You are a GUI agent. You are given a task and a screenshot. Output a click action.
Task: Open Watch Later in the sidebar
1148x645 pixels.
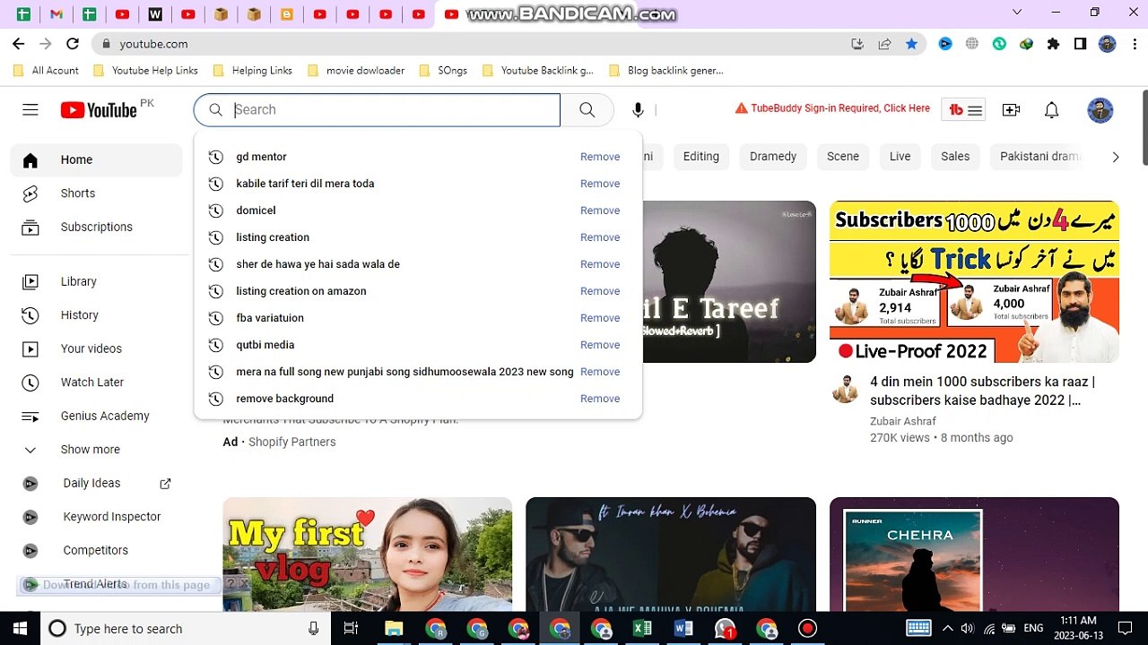96,382
